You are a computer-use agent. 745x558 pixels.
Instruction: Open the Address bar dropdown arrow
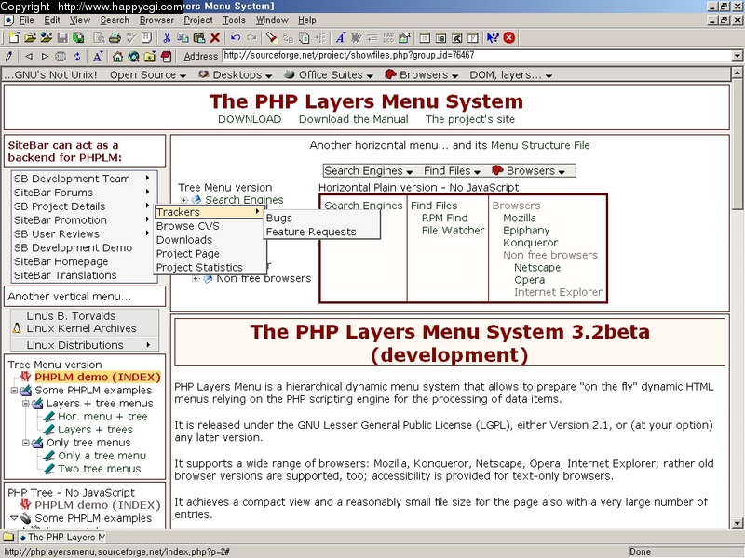point(738,56)
